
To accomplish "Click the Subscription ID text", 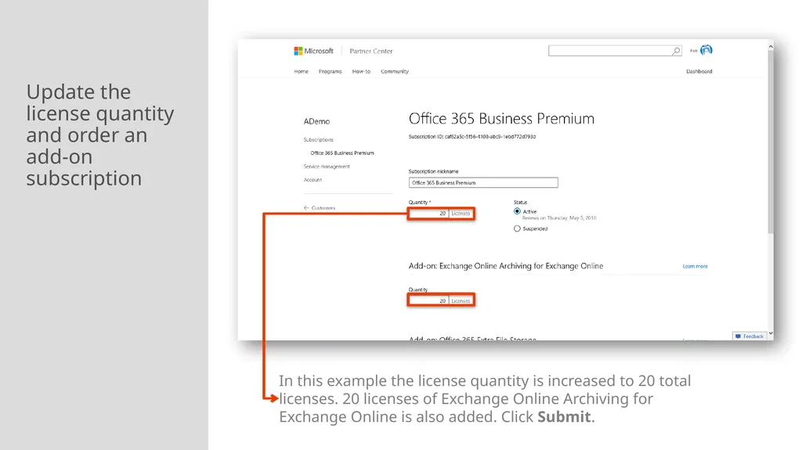I will [472, 136].
